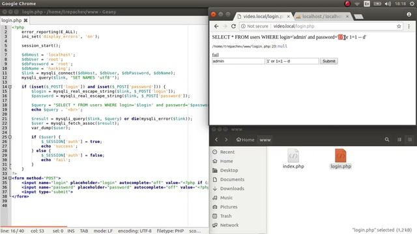Switch Files to list view
Viewport: 417px width, 234px height.
click(x=399, y=140)
